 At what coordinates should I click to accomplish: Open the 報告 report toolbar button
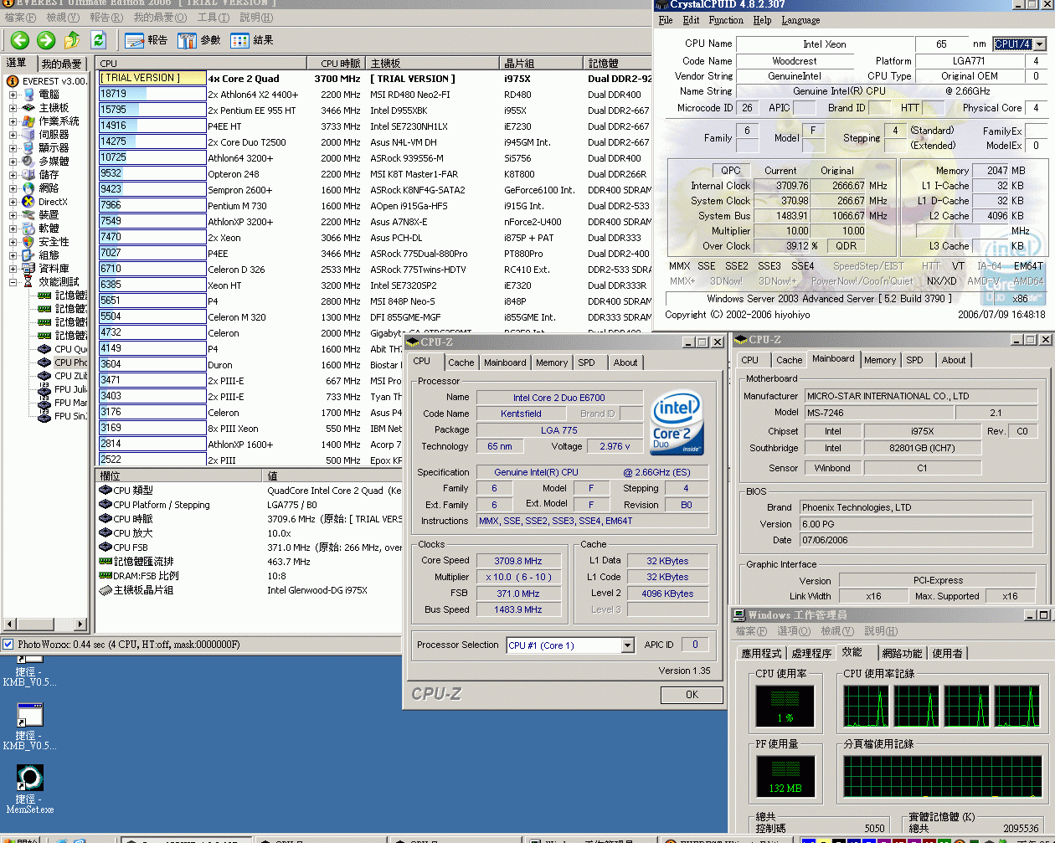point(147,40)
